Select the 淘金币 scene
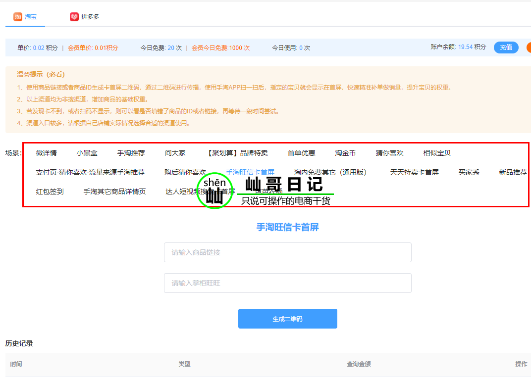531x381 pixels. click(x=345, y=153)
